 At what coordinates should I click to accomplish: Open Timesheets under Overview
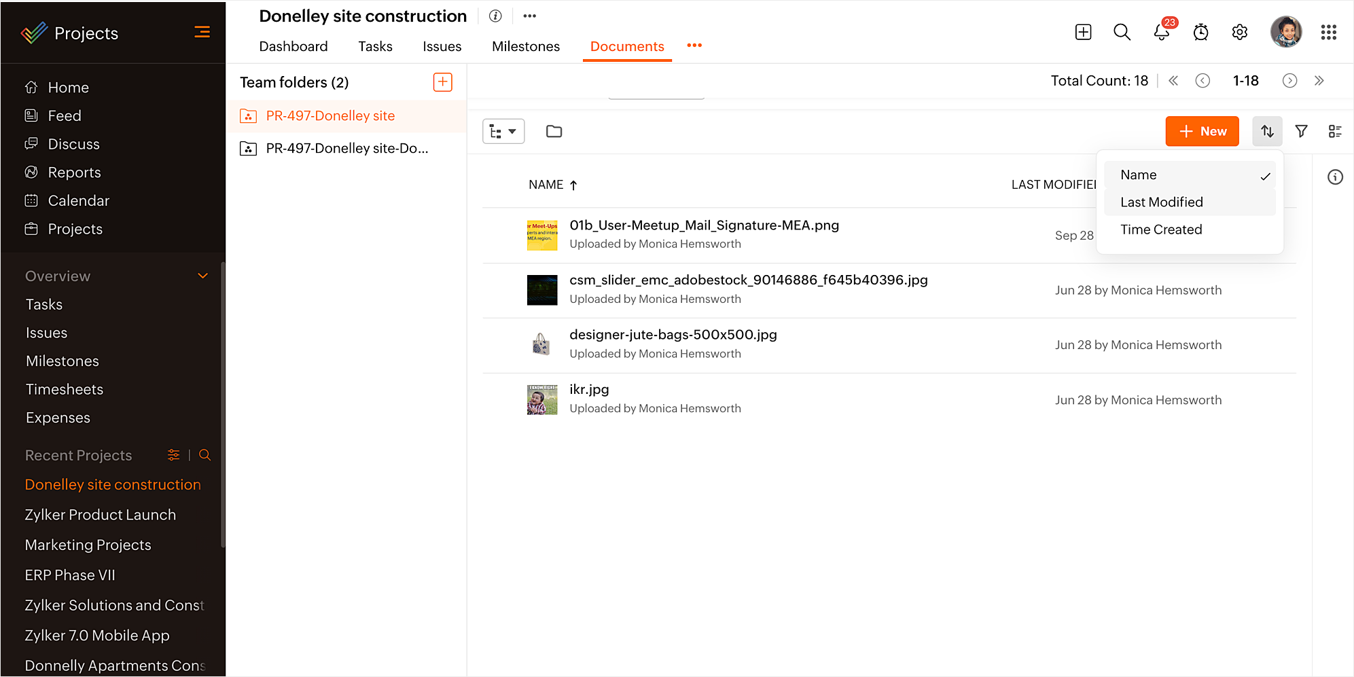point(65,390)
